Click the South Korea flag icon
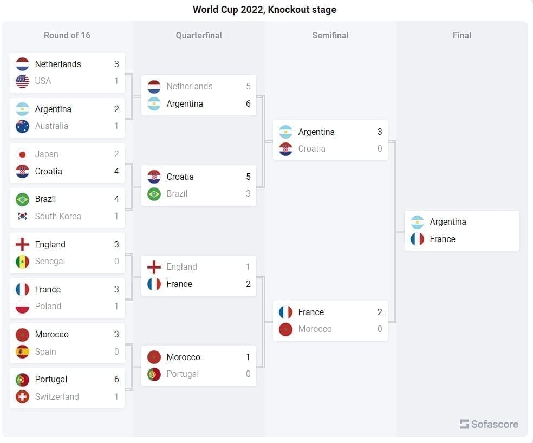 click(22, 217)
